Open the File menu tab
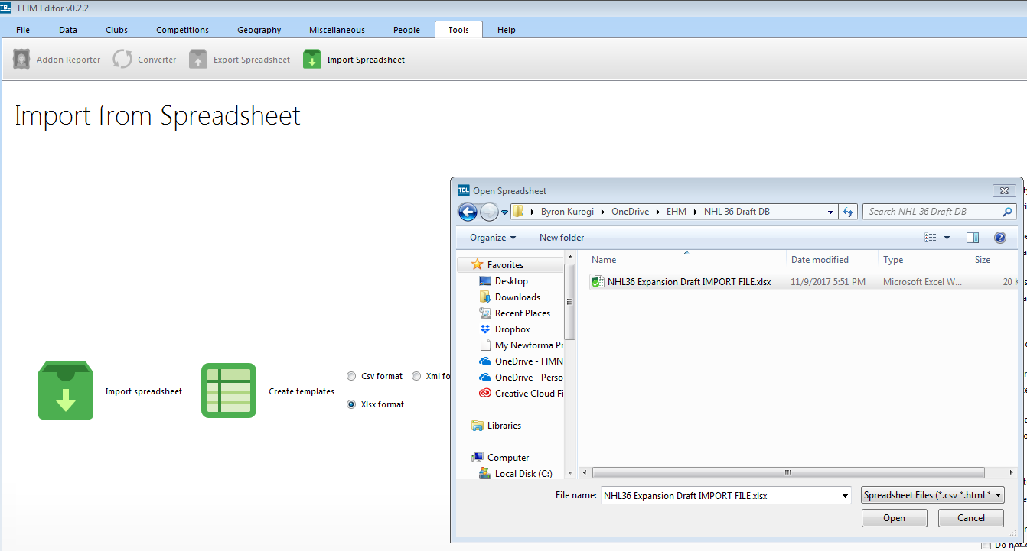 click(23, 30)
